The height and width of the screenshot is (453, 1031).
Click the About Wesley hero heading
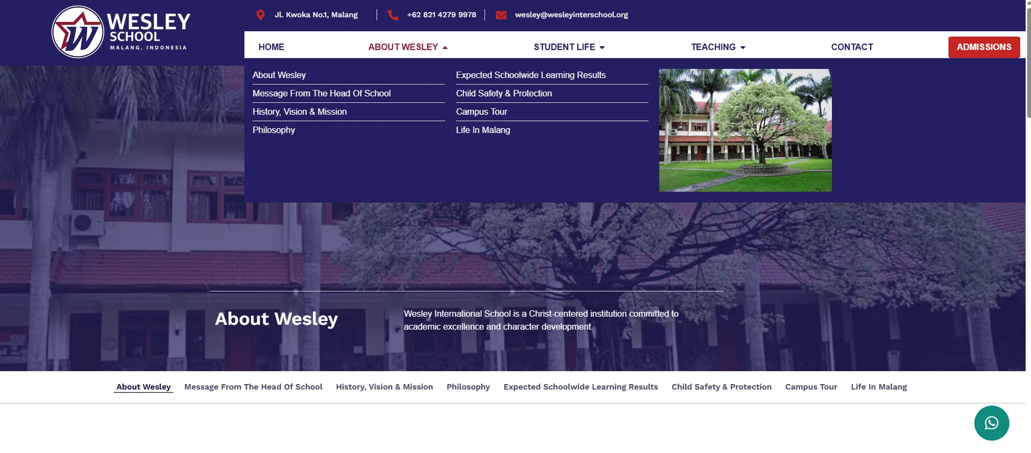coord(276,319)
